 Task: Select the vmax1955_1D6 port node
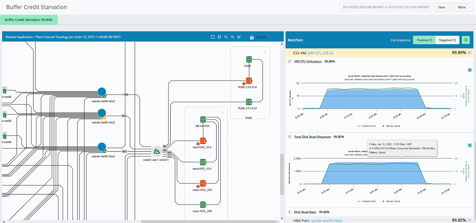click(x=203, y=162)
